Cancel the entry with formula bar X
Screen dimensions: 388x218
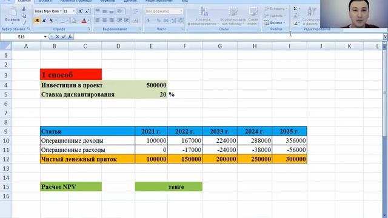point(58,37)
